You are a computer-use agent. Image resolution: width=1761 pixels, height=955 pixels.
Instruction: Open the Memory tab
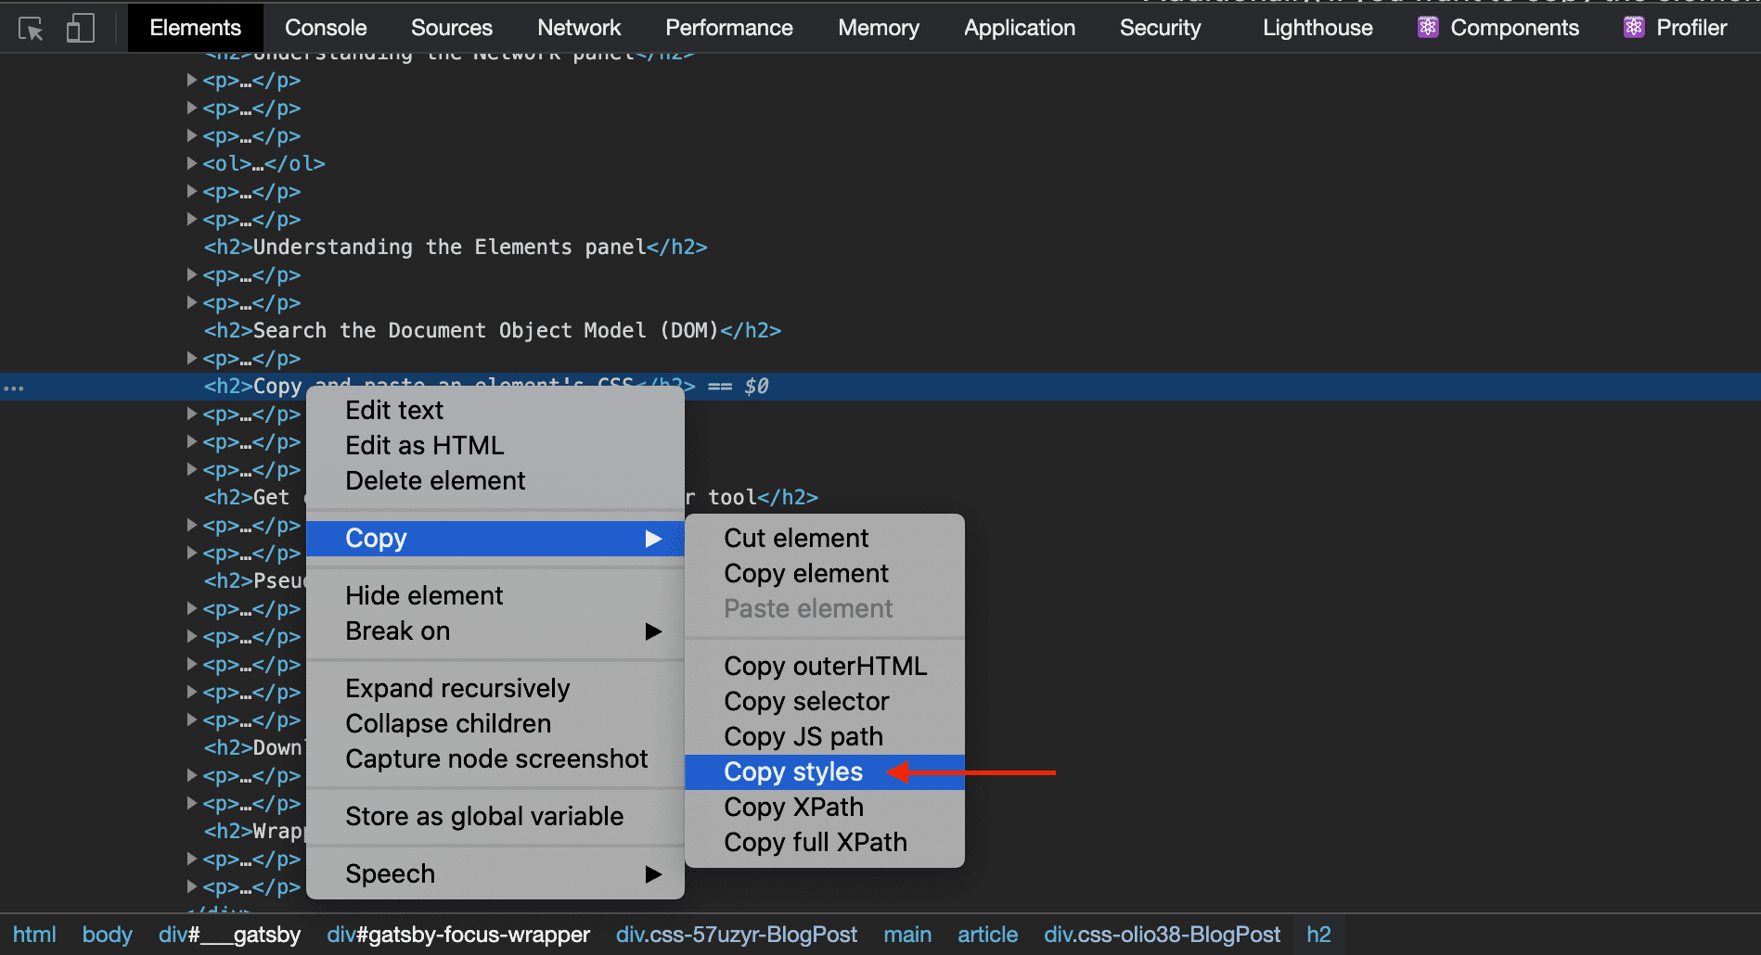pyautogui.click(x=879, y=28)
